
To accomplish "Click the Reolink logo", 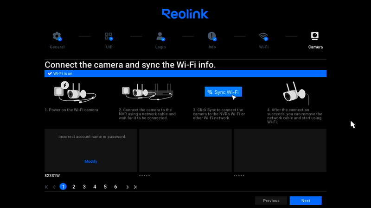I will pos(185,14).
